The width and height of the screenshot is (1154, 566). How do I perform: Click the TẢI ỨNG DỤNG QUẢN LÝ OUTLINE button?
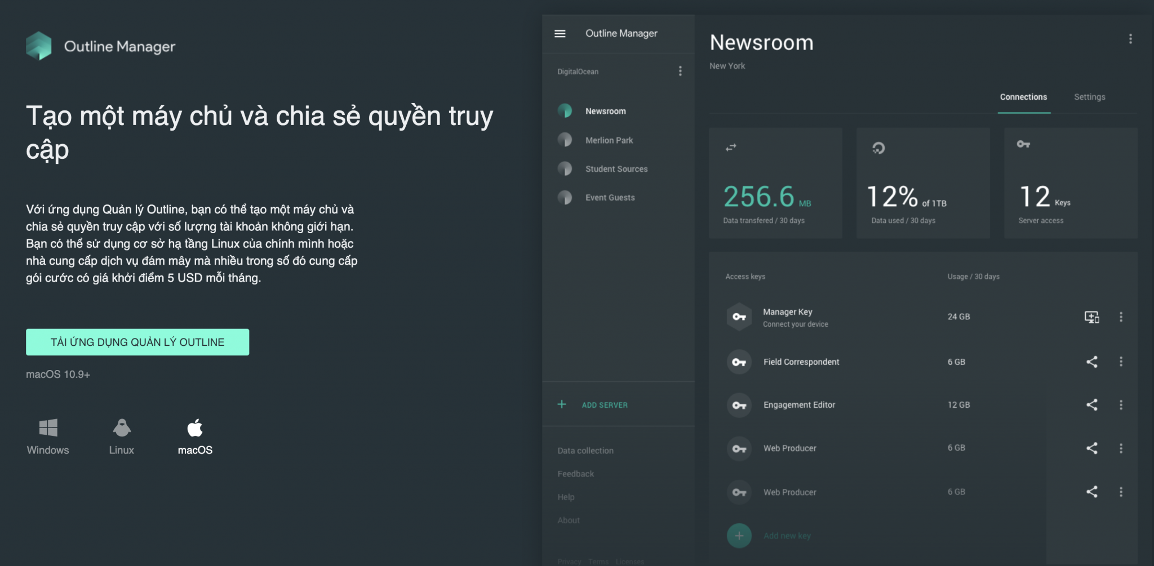[x=137, y=341]
